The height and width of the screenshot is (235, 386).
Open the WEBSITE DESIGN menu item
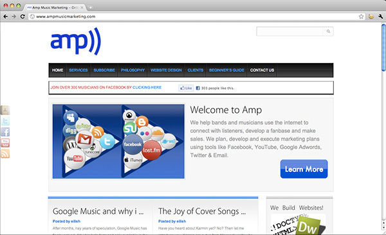tap(166, 70)
